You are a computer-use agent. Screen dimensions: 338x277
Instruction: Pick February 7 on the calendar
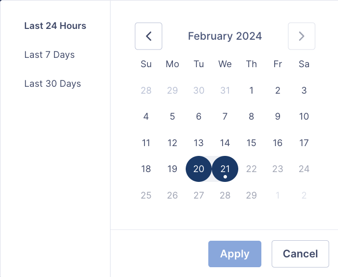pos(225,117)
